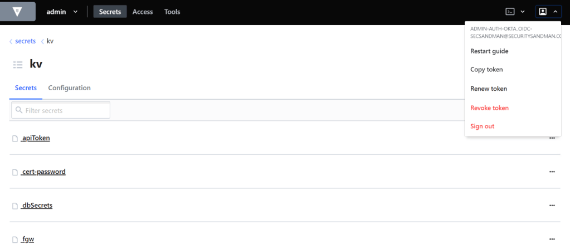Open the ellipsis menu for _fgw
The height and width of the screenshot is (244, 570).
[x=552, y=239]
